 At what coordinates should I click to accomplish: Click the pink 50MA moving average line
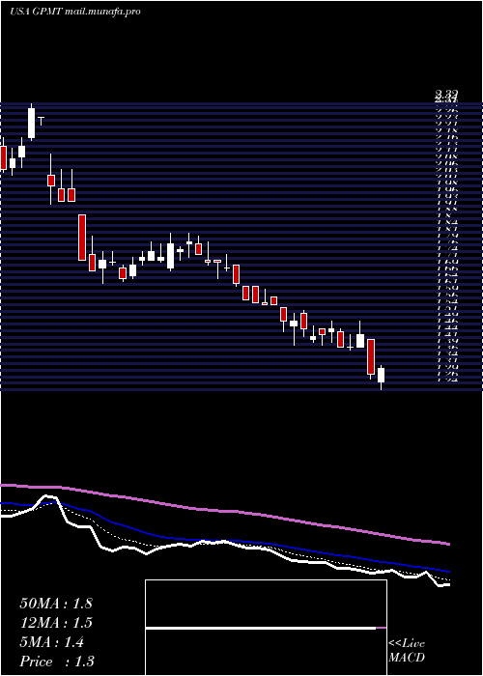pyautogui.click(x=224, y=511)
